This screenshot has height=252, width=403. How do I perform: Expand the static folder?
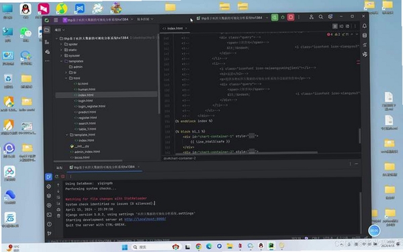pos(61,50)
